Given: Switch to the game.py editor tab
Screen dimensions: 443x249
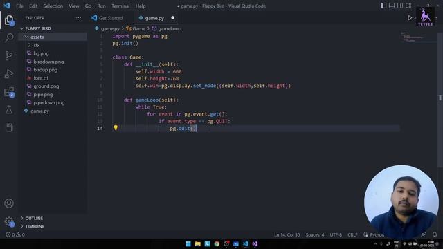Looking at the screenshot, I should (x=154, y=18).
